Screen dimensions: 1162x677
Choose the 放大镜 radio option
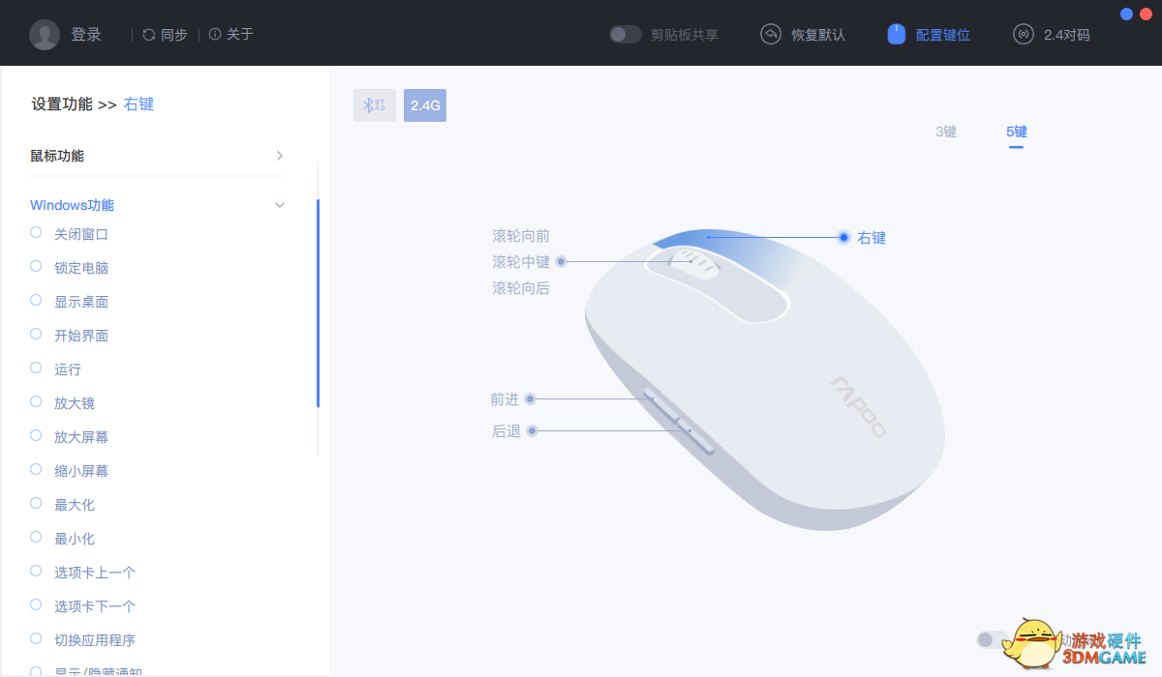(x=36, y=401)
